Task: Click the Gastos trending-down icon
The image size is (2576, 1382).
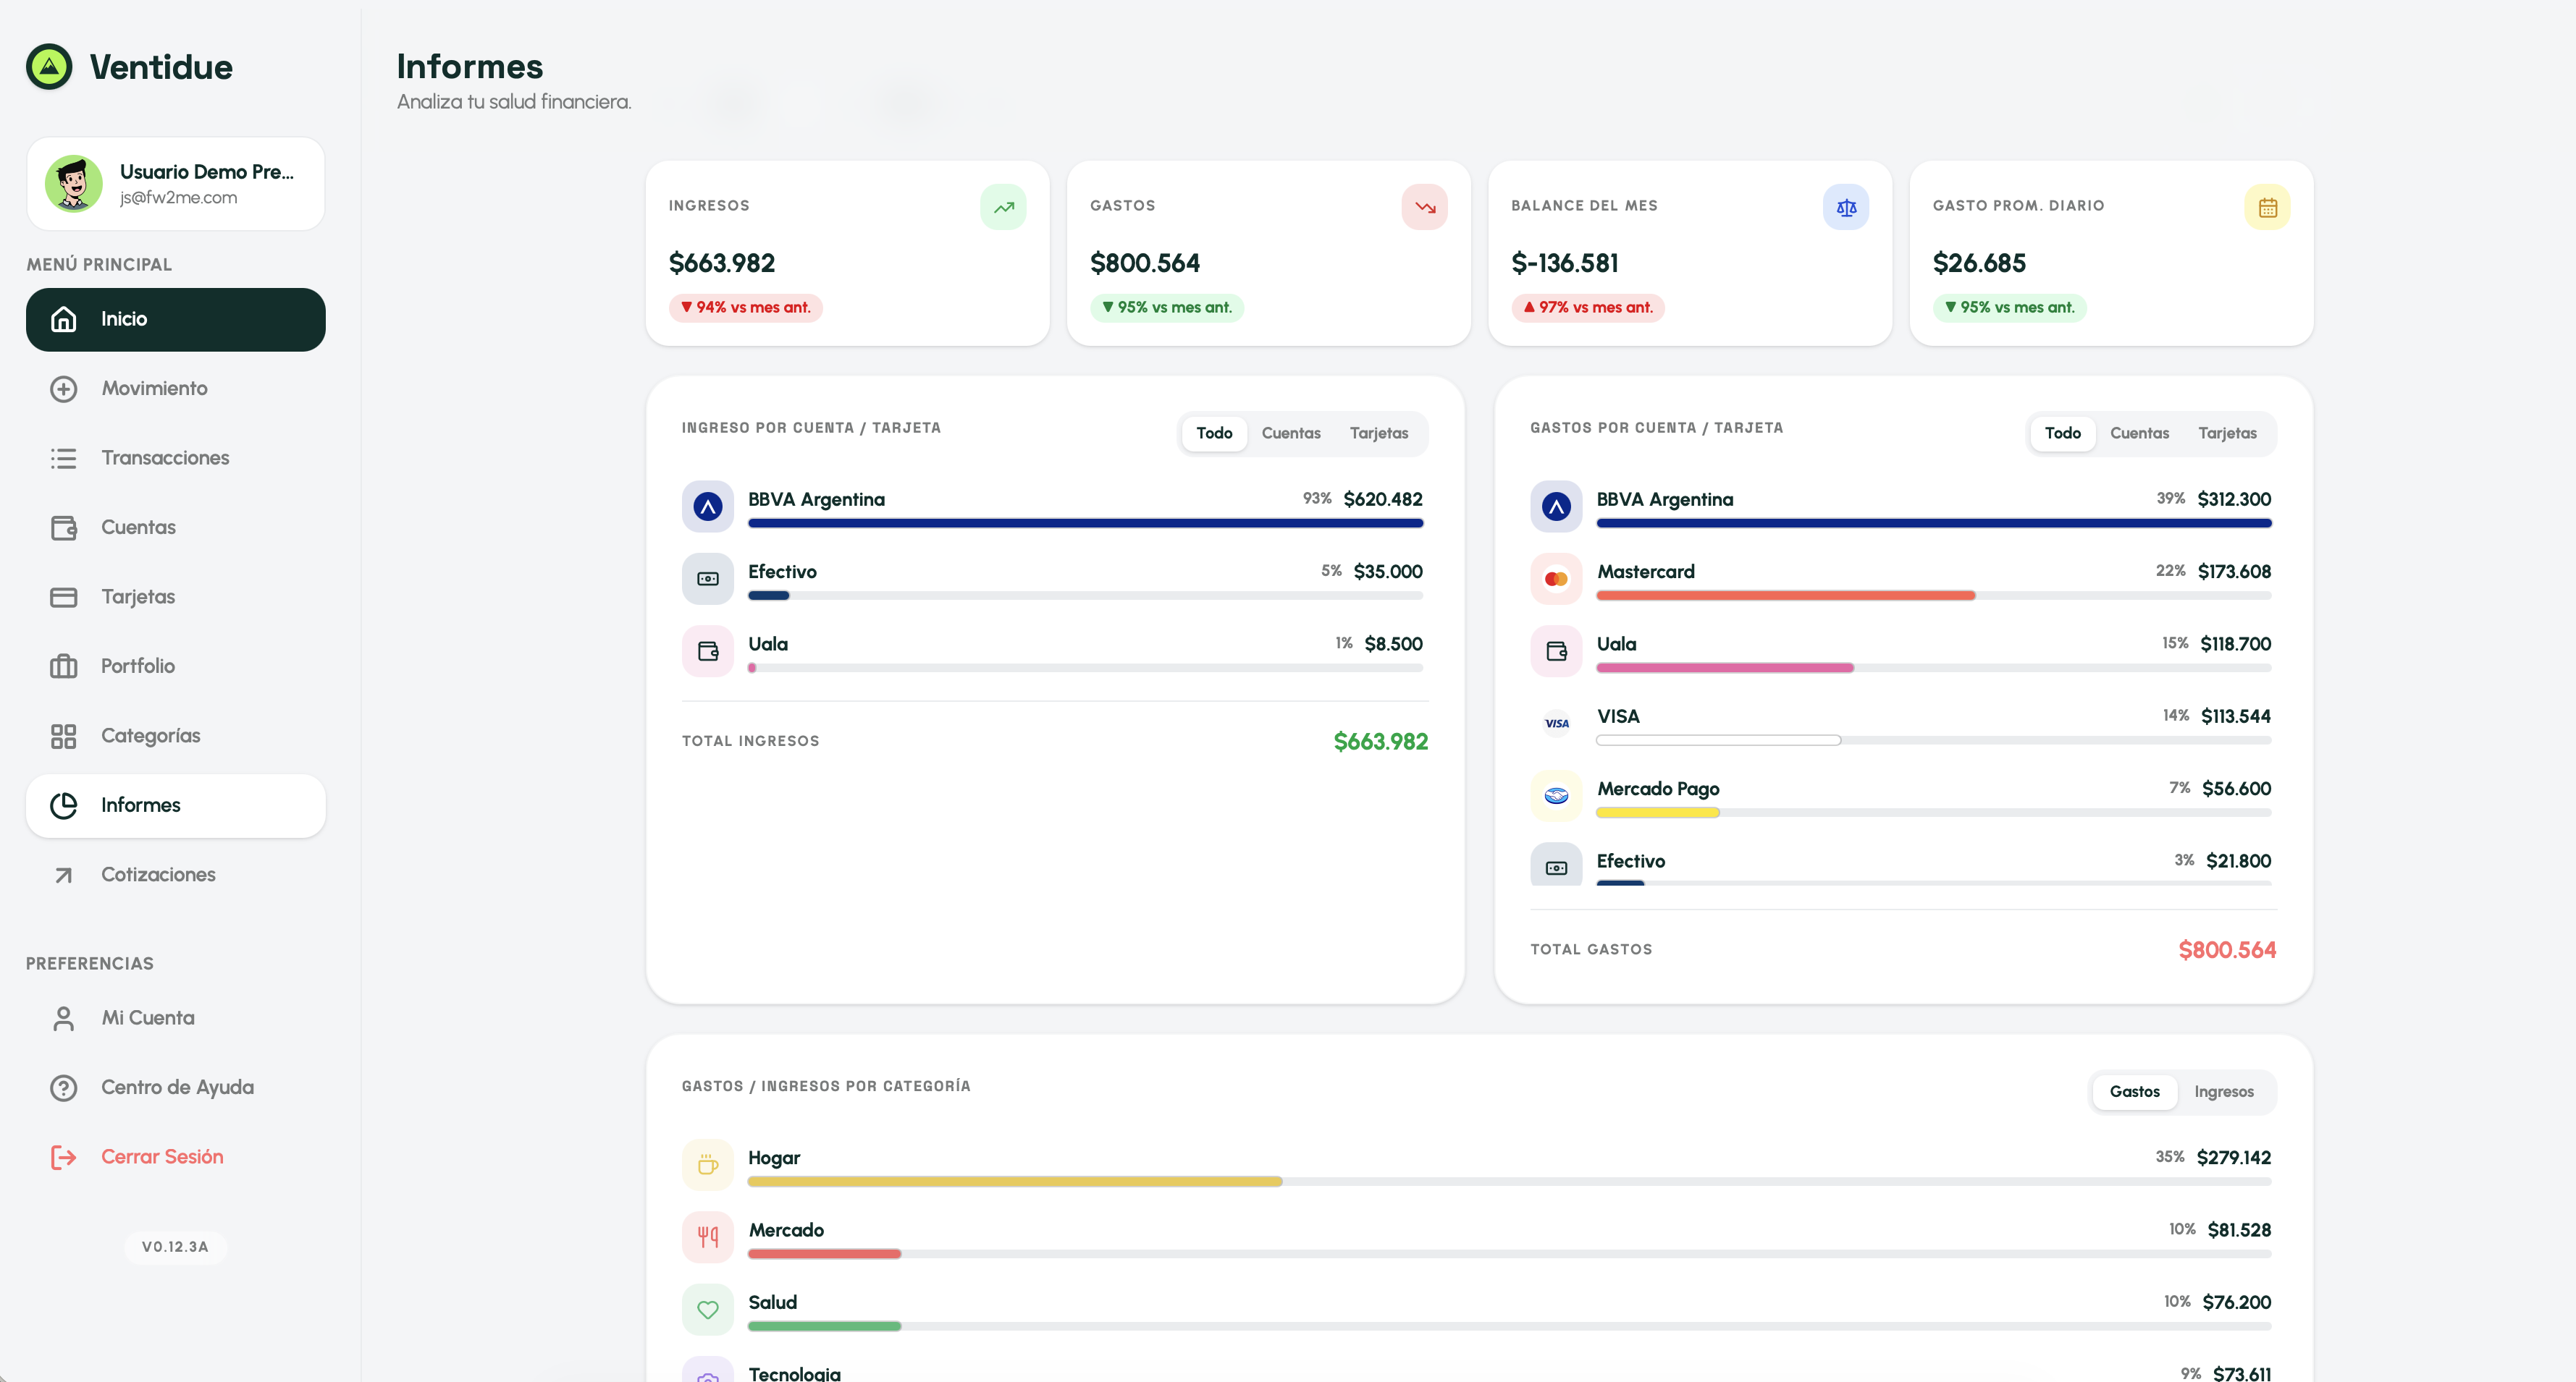Action: point(1424,207)
